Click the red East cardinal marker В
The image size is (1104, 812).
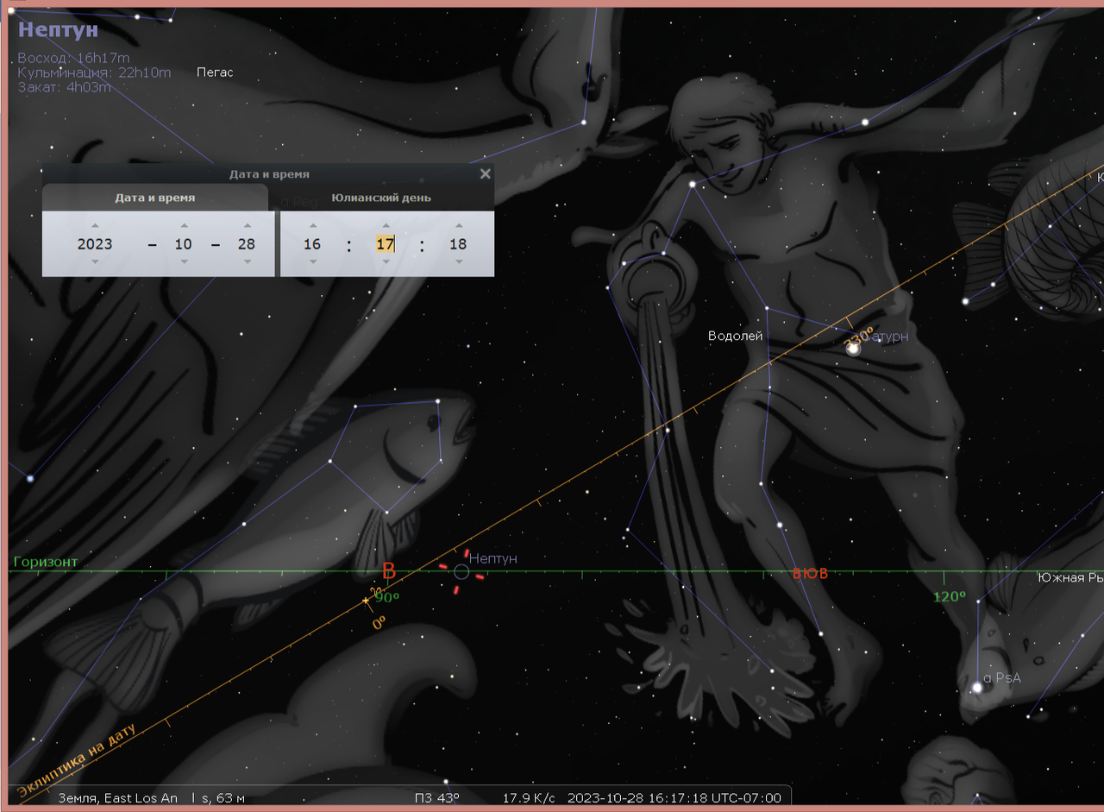(x=389, y=571)
